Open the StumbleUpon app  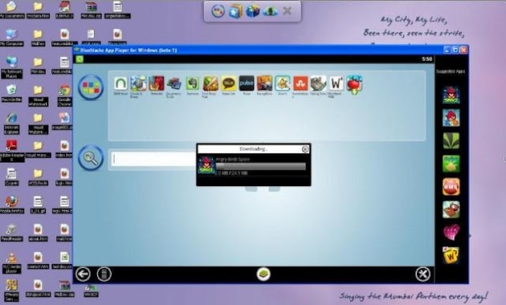300,83
